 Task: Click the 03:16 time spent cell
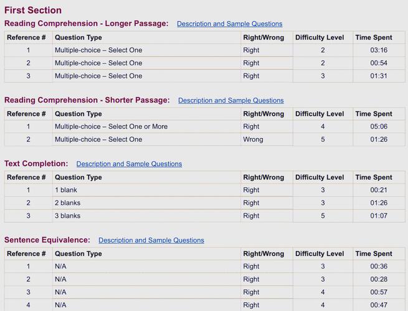coord(379,50)
